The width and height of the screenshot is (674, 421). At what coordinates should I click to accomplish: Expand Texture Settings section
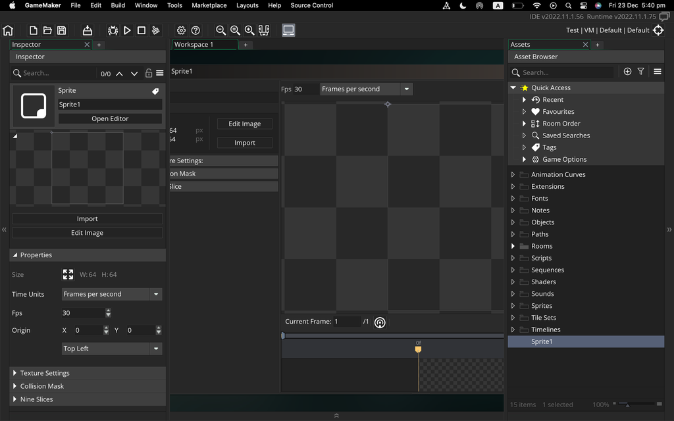tap(14, 373)
